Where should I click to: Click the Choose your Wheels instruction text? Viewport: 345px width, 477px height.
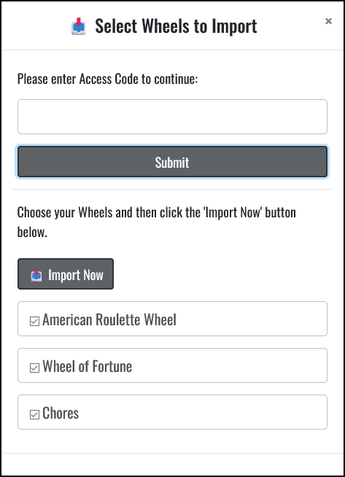coord(156,222)
